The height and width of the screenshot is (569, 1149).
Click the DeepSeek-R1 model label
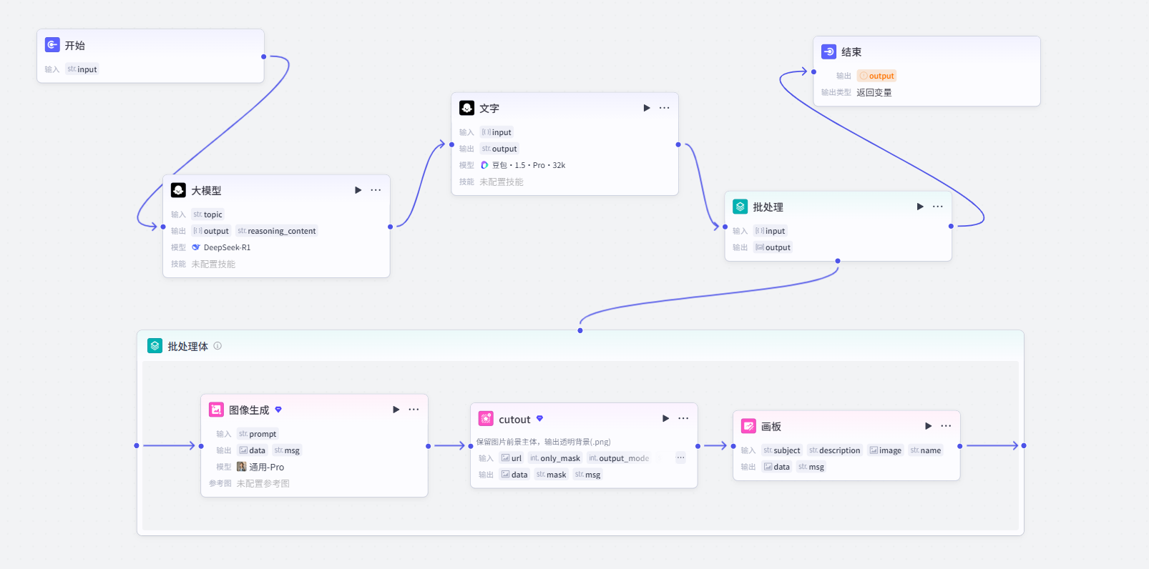pyautogui.click(x=227, y=247)
